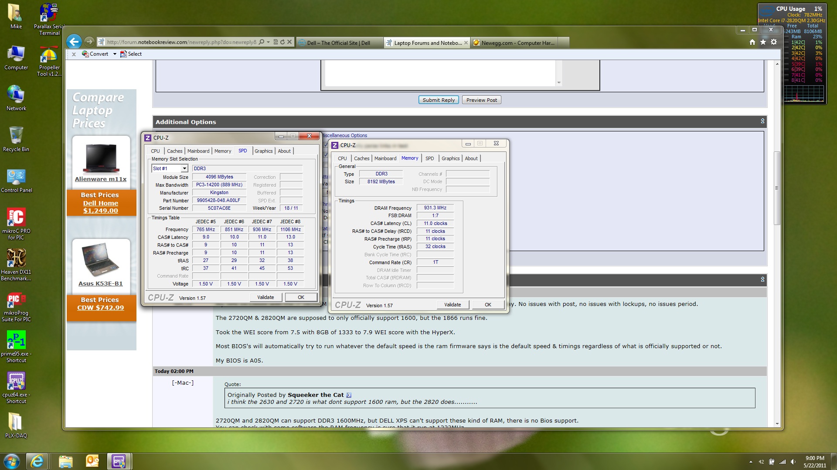Toggle compatibility view icon in address bar

[x=276, y=42]
